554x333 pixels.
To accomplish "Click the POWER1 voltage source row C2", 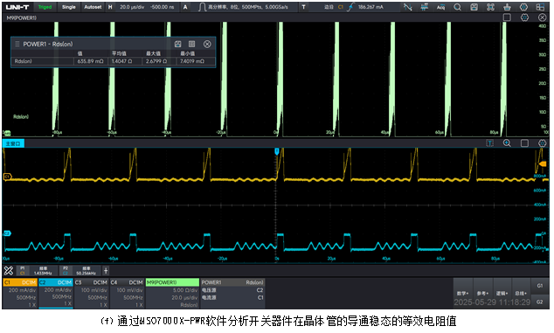I will (x=232, y=290).
